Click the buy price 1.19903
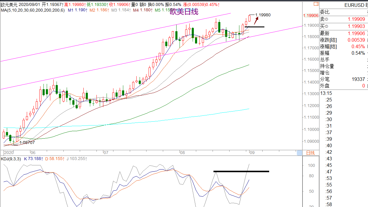 pos(356,26)
